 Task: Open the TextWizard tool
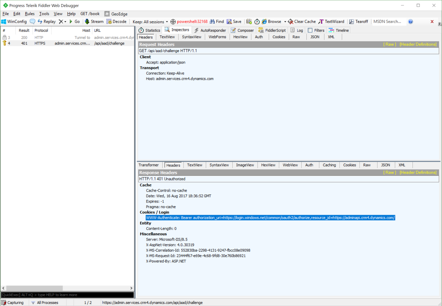coord(331,22)
